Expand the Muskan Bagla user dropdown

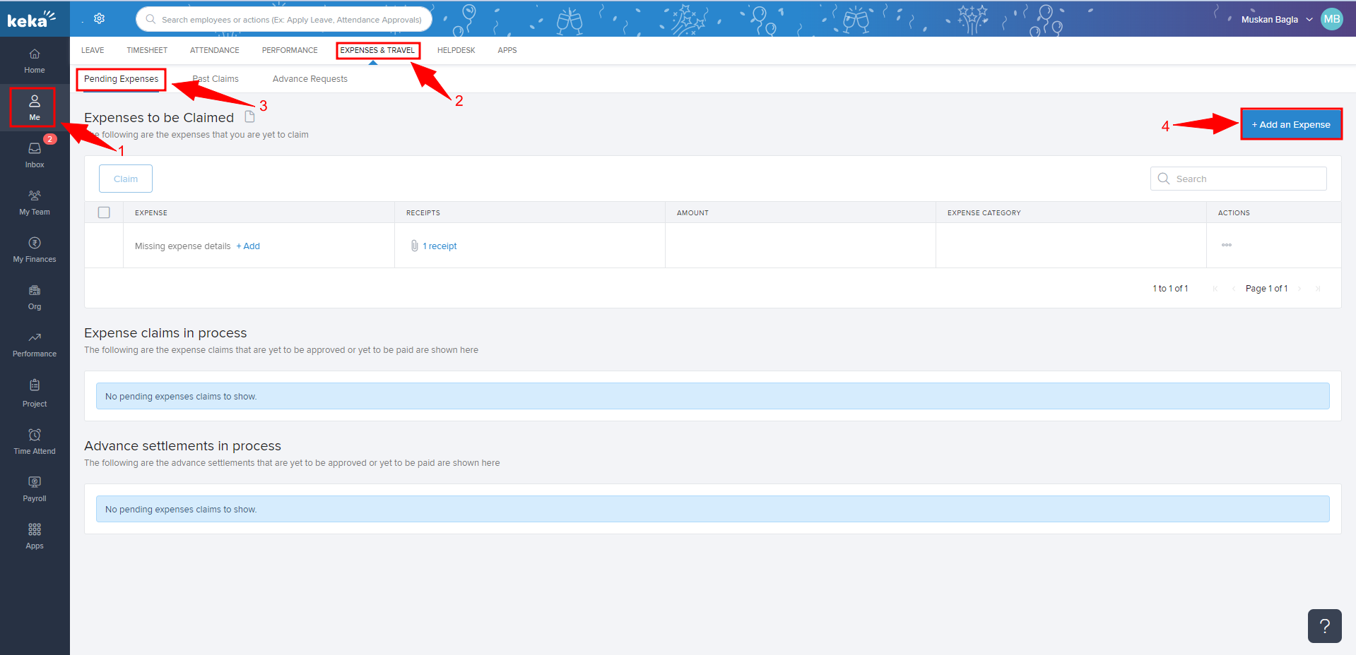pos(1276,19)
